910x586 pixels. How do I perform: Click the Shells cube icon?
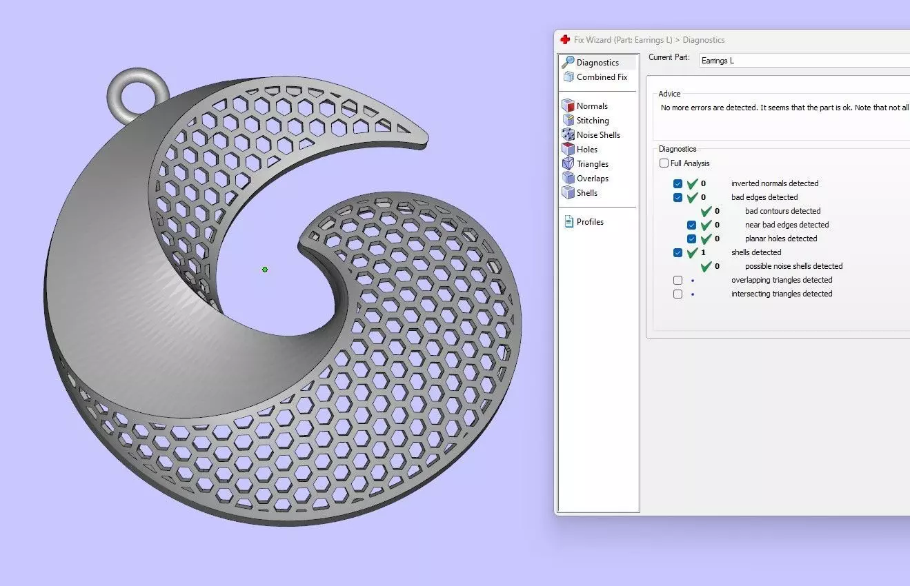(x=568, y=193)
